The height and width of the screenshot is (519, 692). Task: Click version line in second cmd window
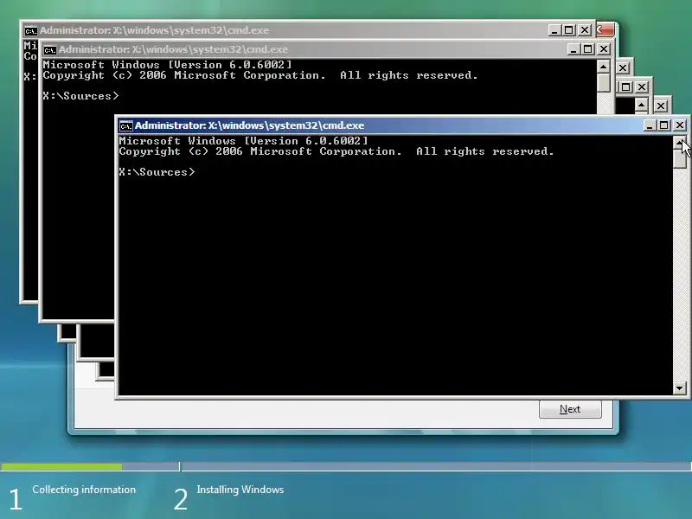[167, 65]
